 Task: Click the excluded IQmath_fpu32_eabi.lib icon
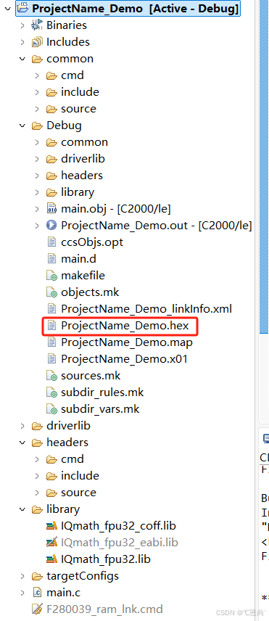(x=51, y=542)
